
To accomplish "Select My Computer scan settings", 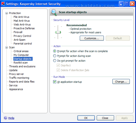I will pyautogui.click(x=21, y=55).
